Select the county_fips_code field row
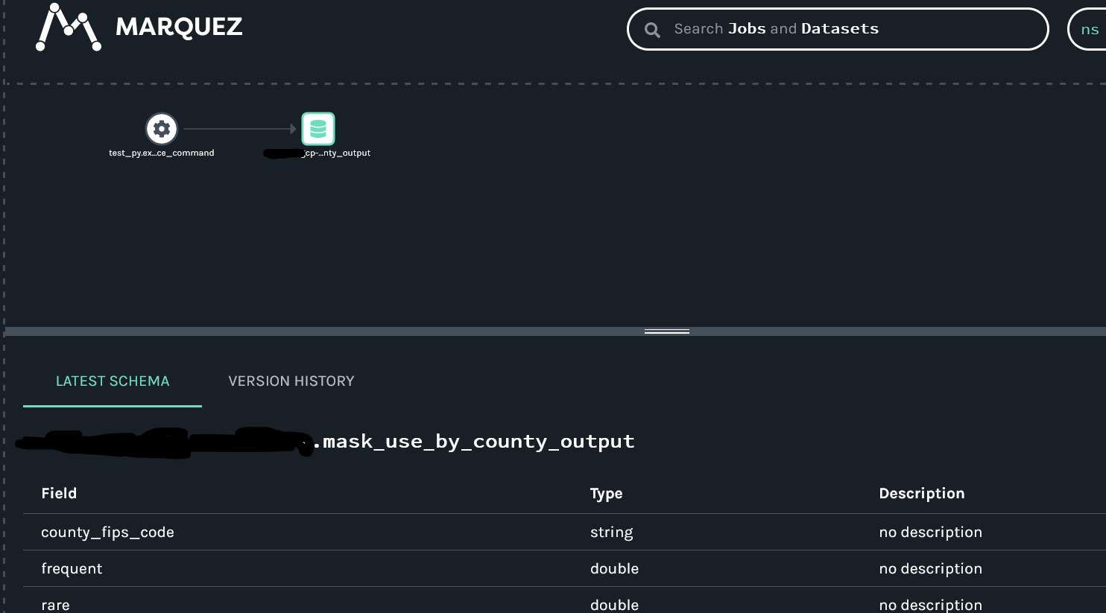The height and width of the screenshot is (613, 1106). click(107, 532)
